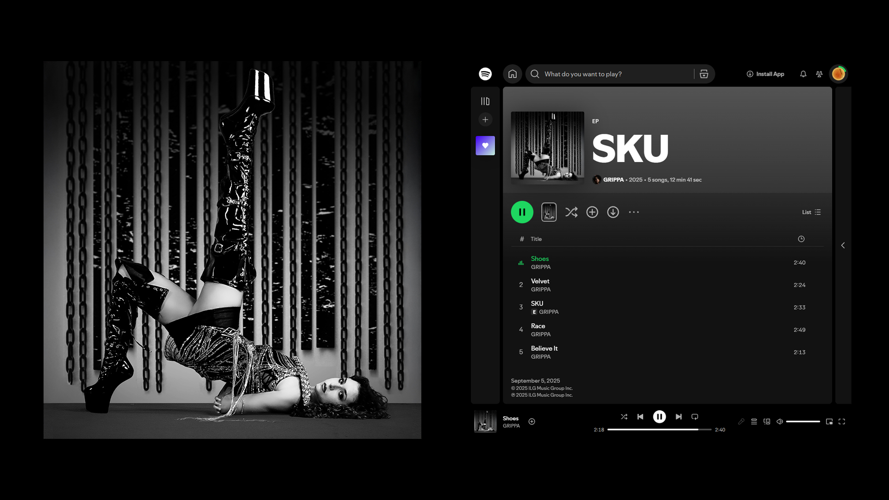Open GRIPPA artist link in header
889x500 pixels.
(x=613, y=180)
